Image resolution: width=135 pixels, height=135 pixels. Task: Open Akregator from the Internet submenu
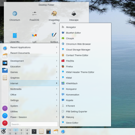coord(85,27)
